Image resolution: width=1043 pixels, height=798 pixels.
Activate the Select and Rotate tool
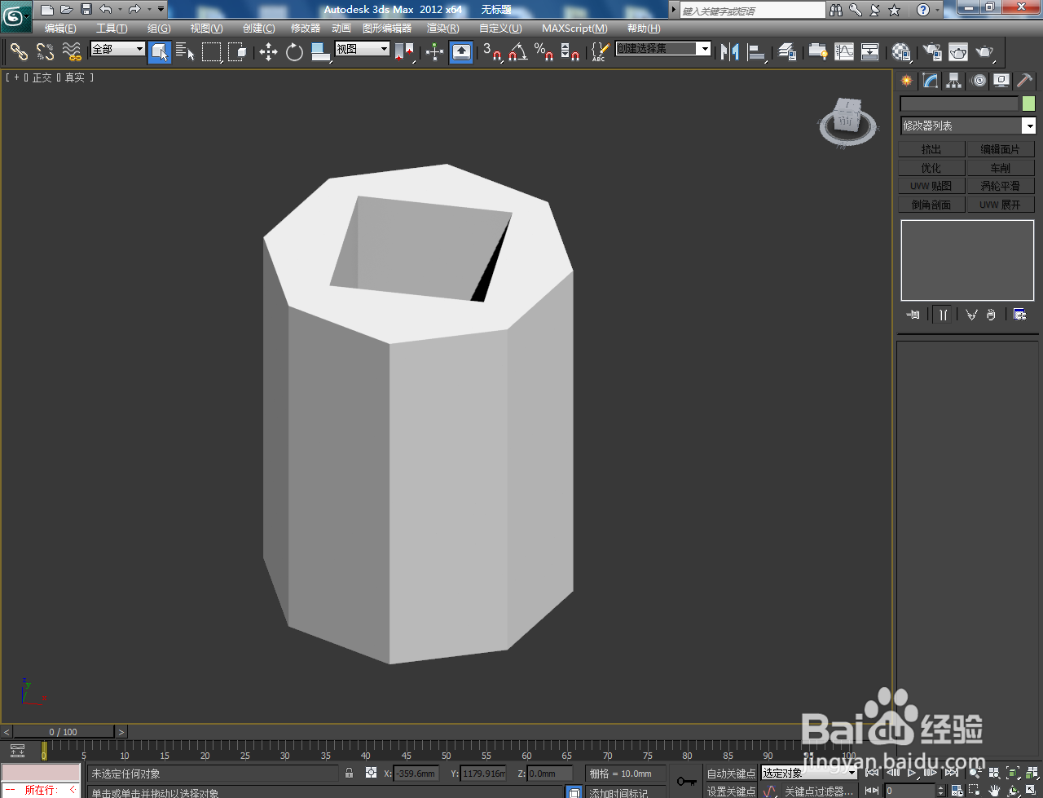coord(293,52)
